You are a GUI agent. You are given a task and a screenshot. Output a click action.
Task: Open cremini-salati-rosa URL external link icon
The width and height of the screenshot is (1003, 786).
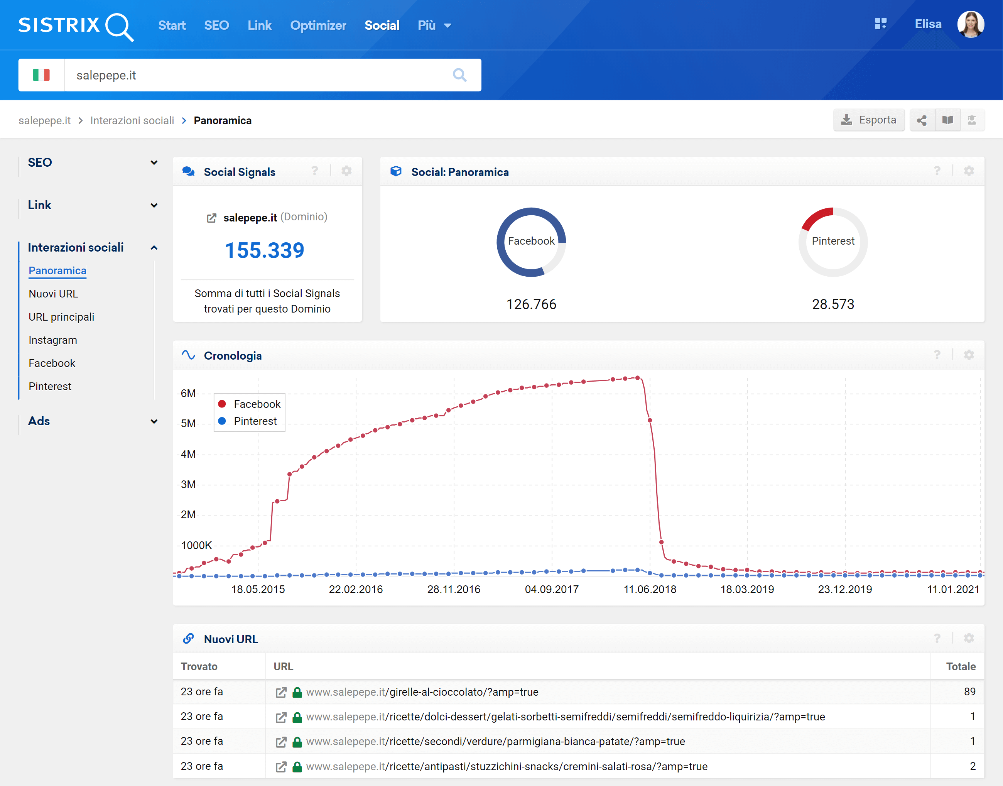[x=281, y=767]
